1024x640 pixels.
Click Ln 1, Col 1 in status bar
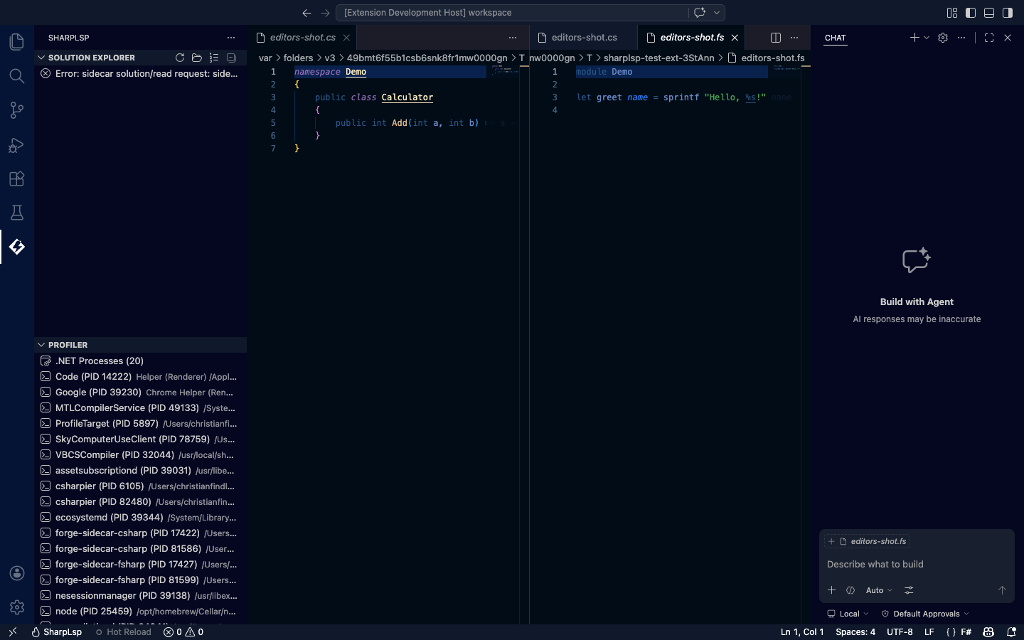(802, 632)
